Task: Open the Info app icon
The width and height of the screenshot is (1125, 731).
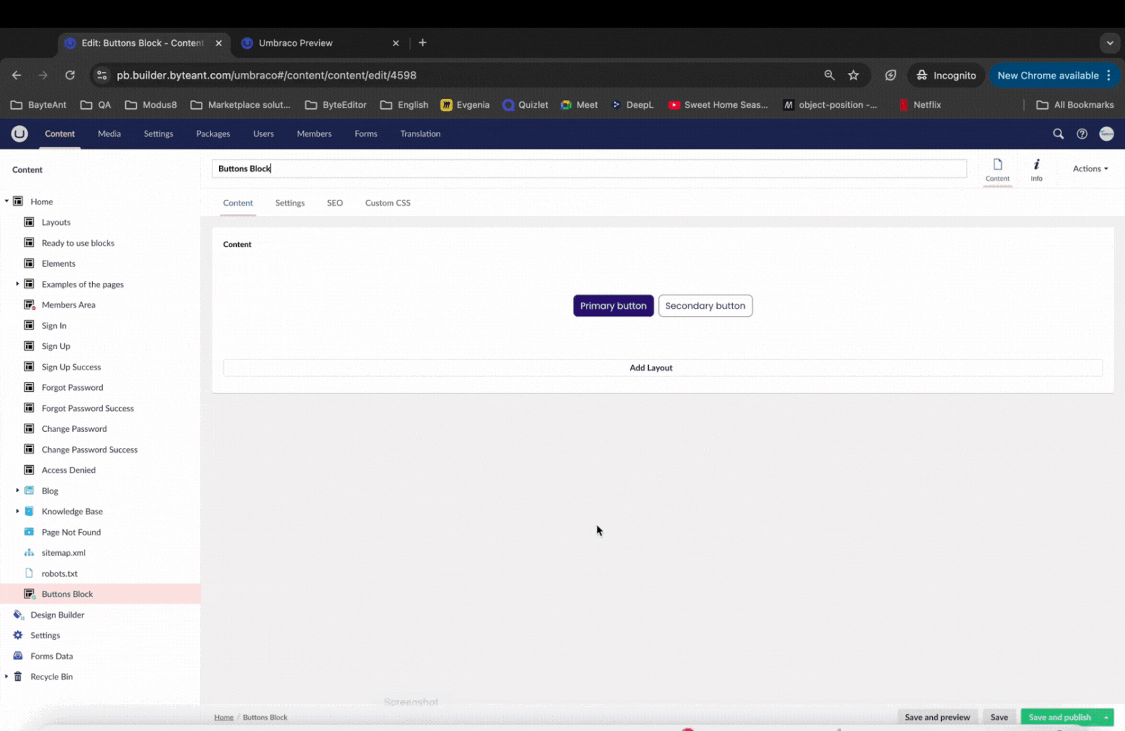Action: [1036, 169]
